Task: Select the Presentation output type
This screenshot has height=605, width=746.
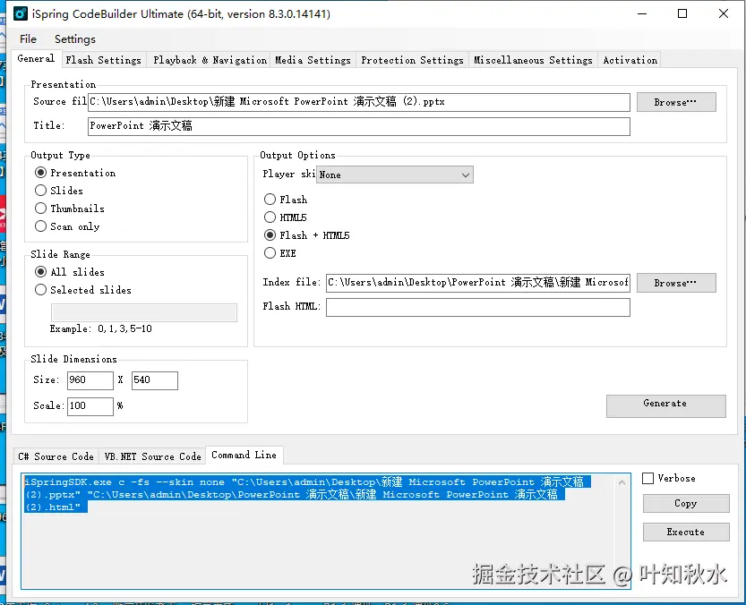Action: click(x=75, y=173)
